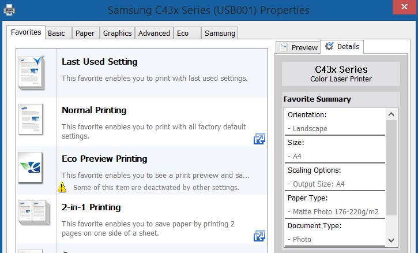Click the Details tab gear icon

pos(329,46)
